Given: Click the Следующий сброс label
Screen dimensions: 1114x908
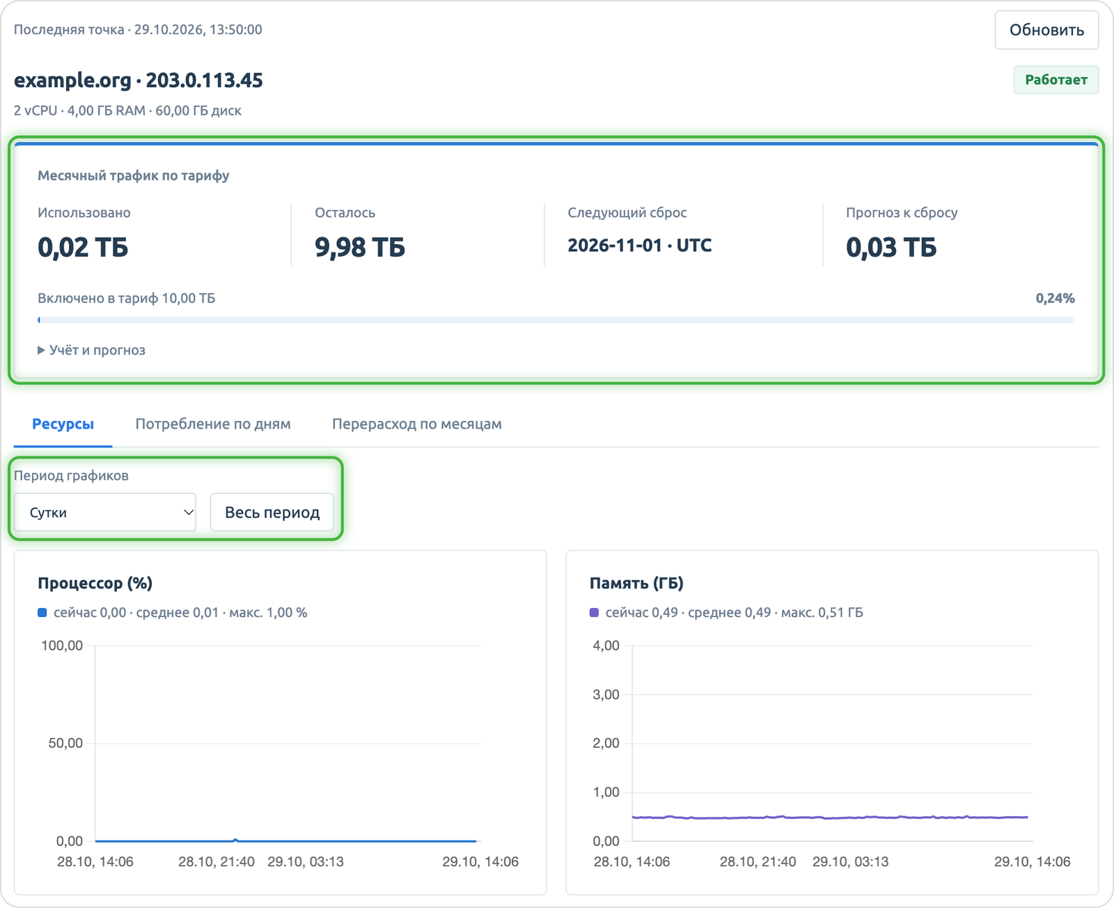Looking at the screenshot, I should (x=627, y=213).
